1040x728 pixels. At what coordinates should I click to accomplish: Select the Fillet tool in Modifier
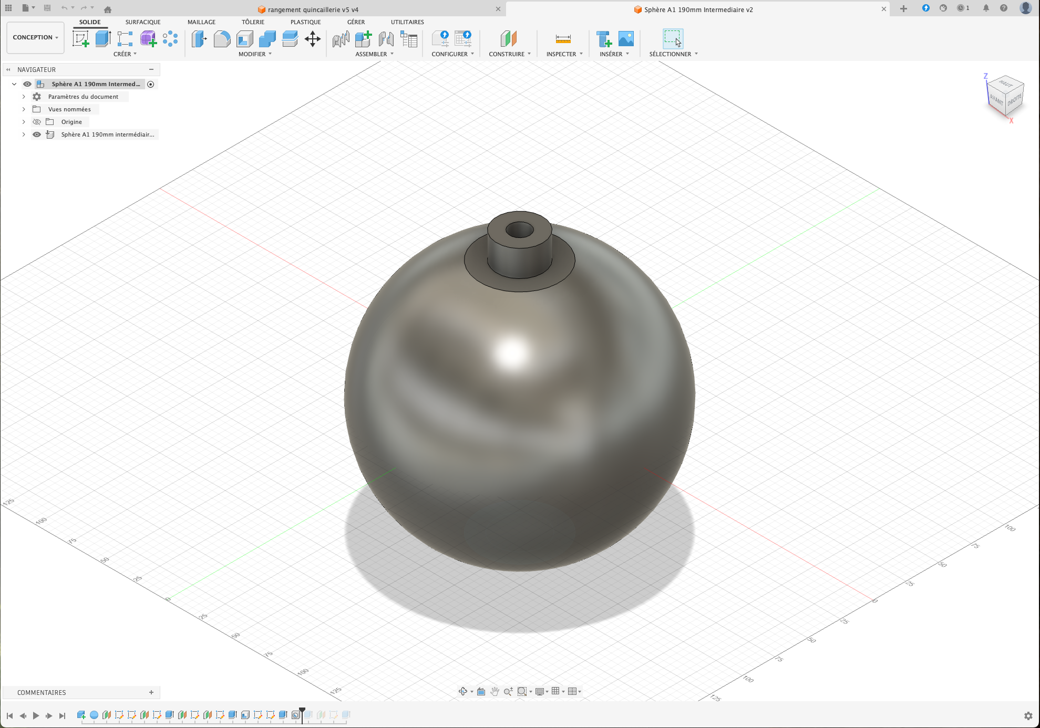coord(222,38)
